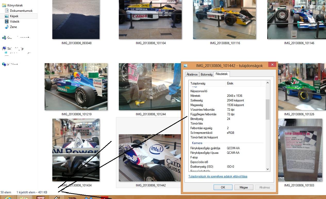Select the selected thumbnail IMG_20130806_101442
The image size is (326, 199).
click(x=150, y=158)
